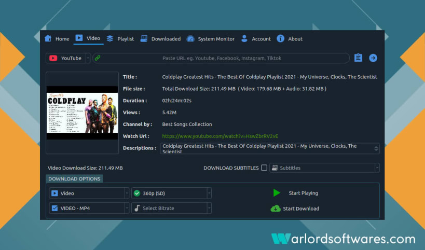Click the blue play icon in Video dropdown
The height and width of the screenshot is (250, 425).
tap(54, 193)
